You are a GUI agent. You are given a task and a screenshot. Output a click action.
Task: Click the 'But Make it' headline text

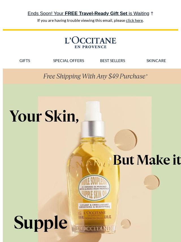pos(147,160)
